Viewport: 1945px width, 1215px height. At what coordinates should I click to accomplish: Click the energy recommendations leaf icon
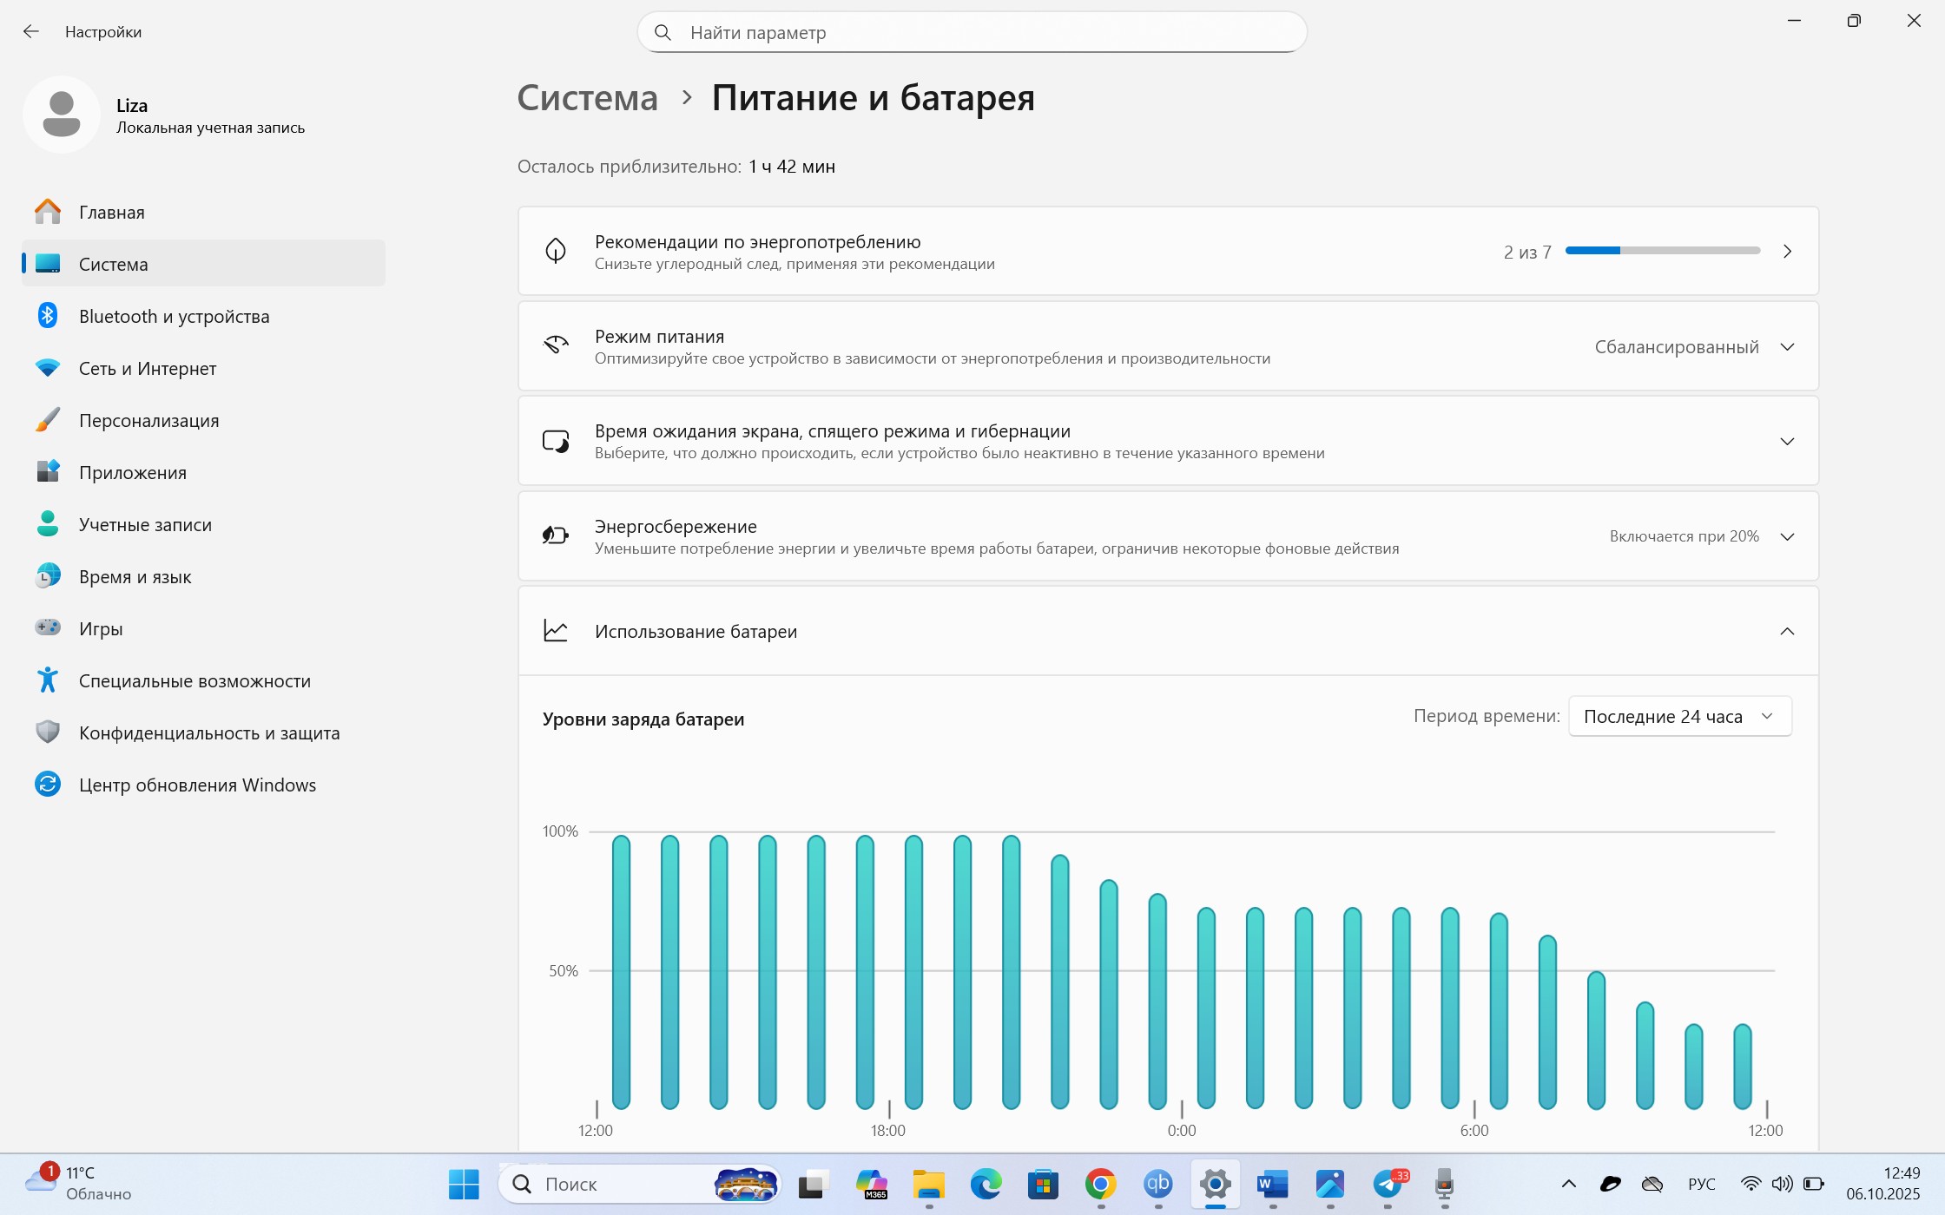[x=556, y=251]
